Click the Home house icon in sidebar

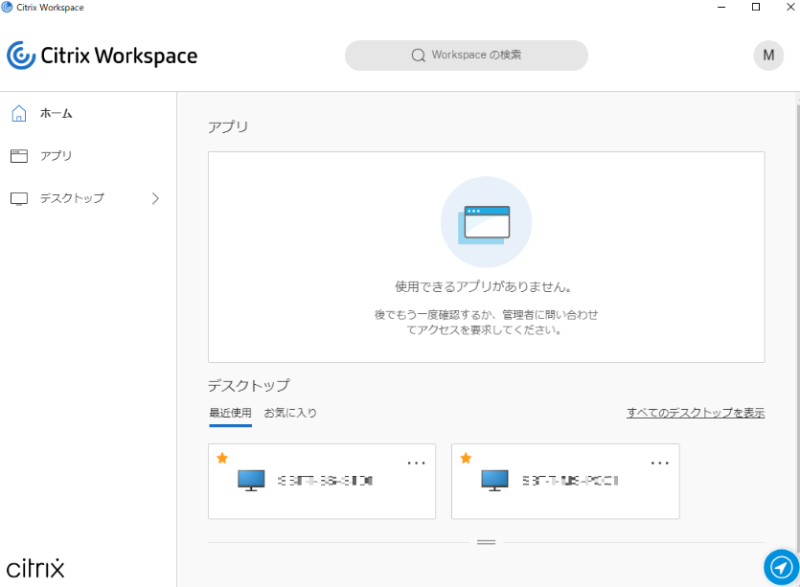tap(19, 113)
